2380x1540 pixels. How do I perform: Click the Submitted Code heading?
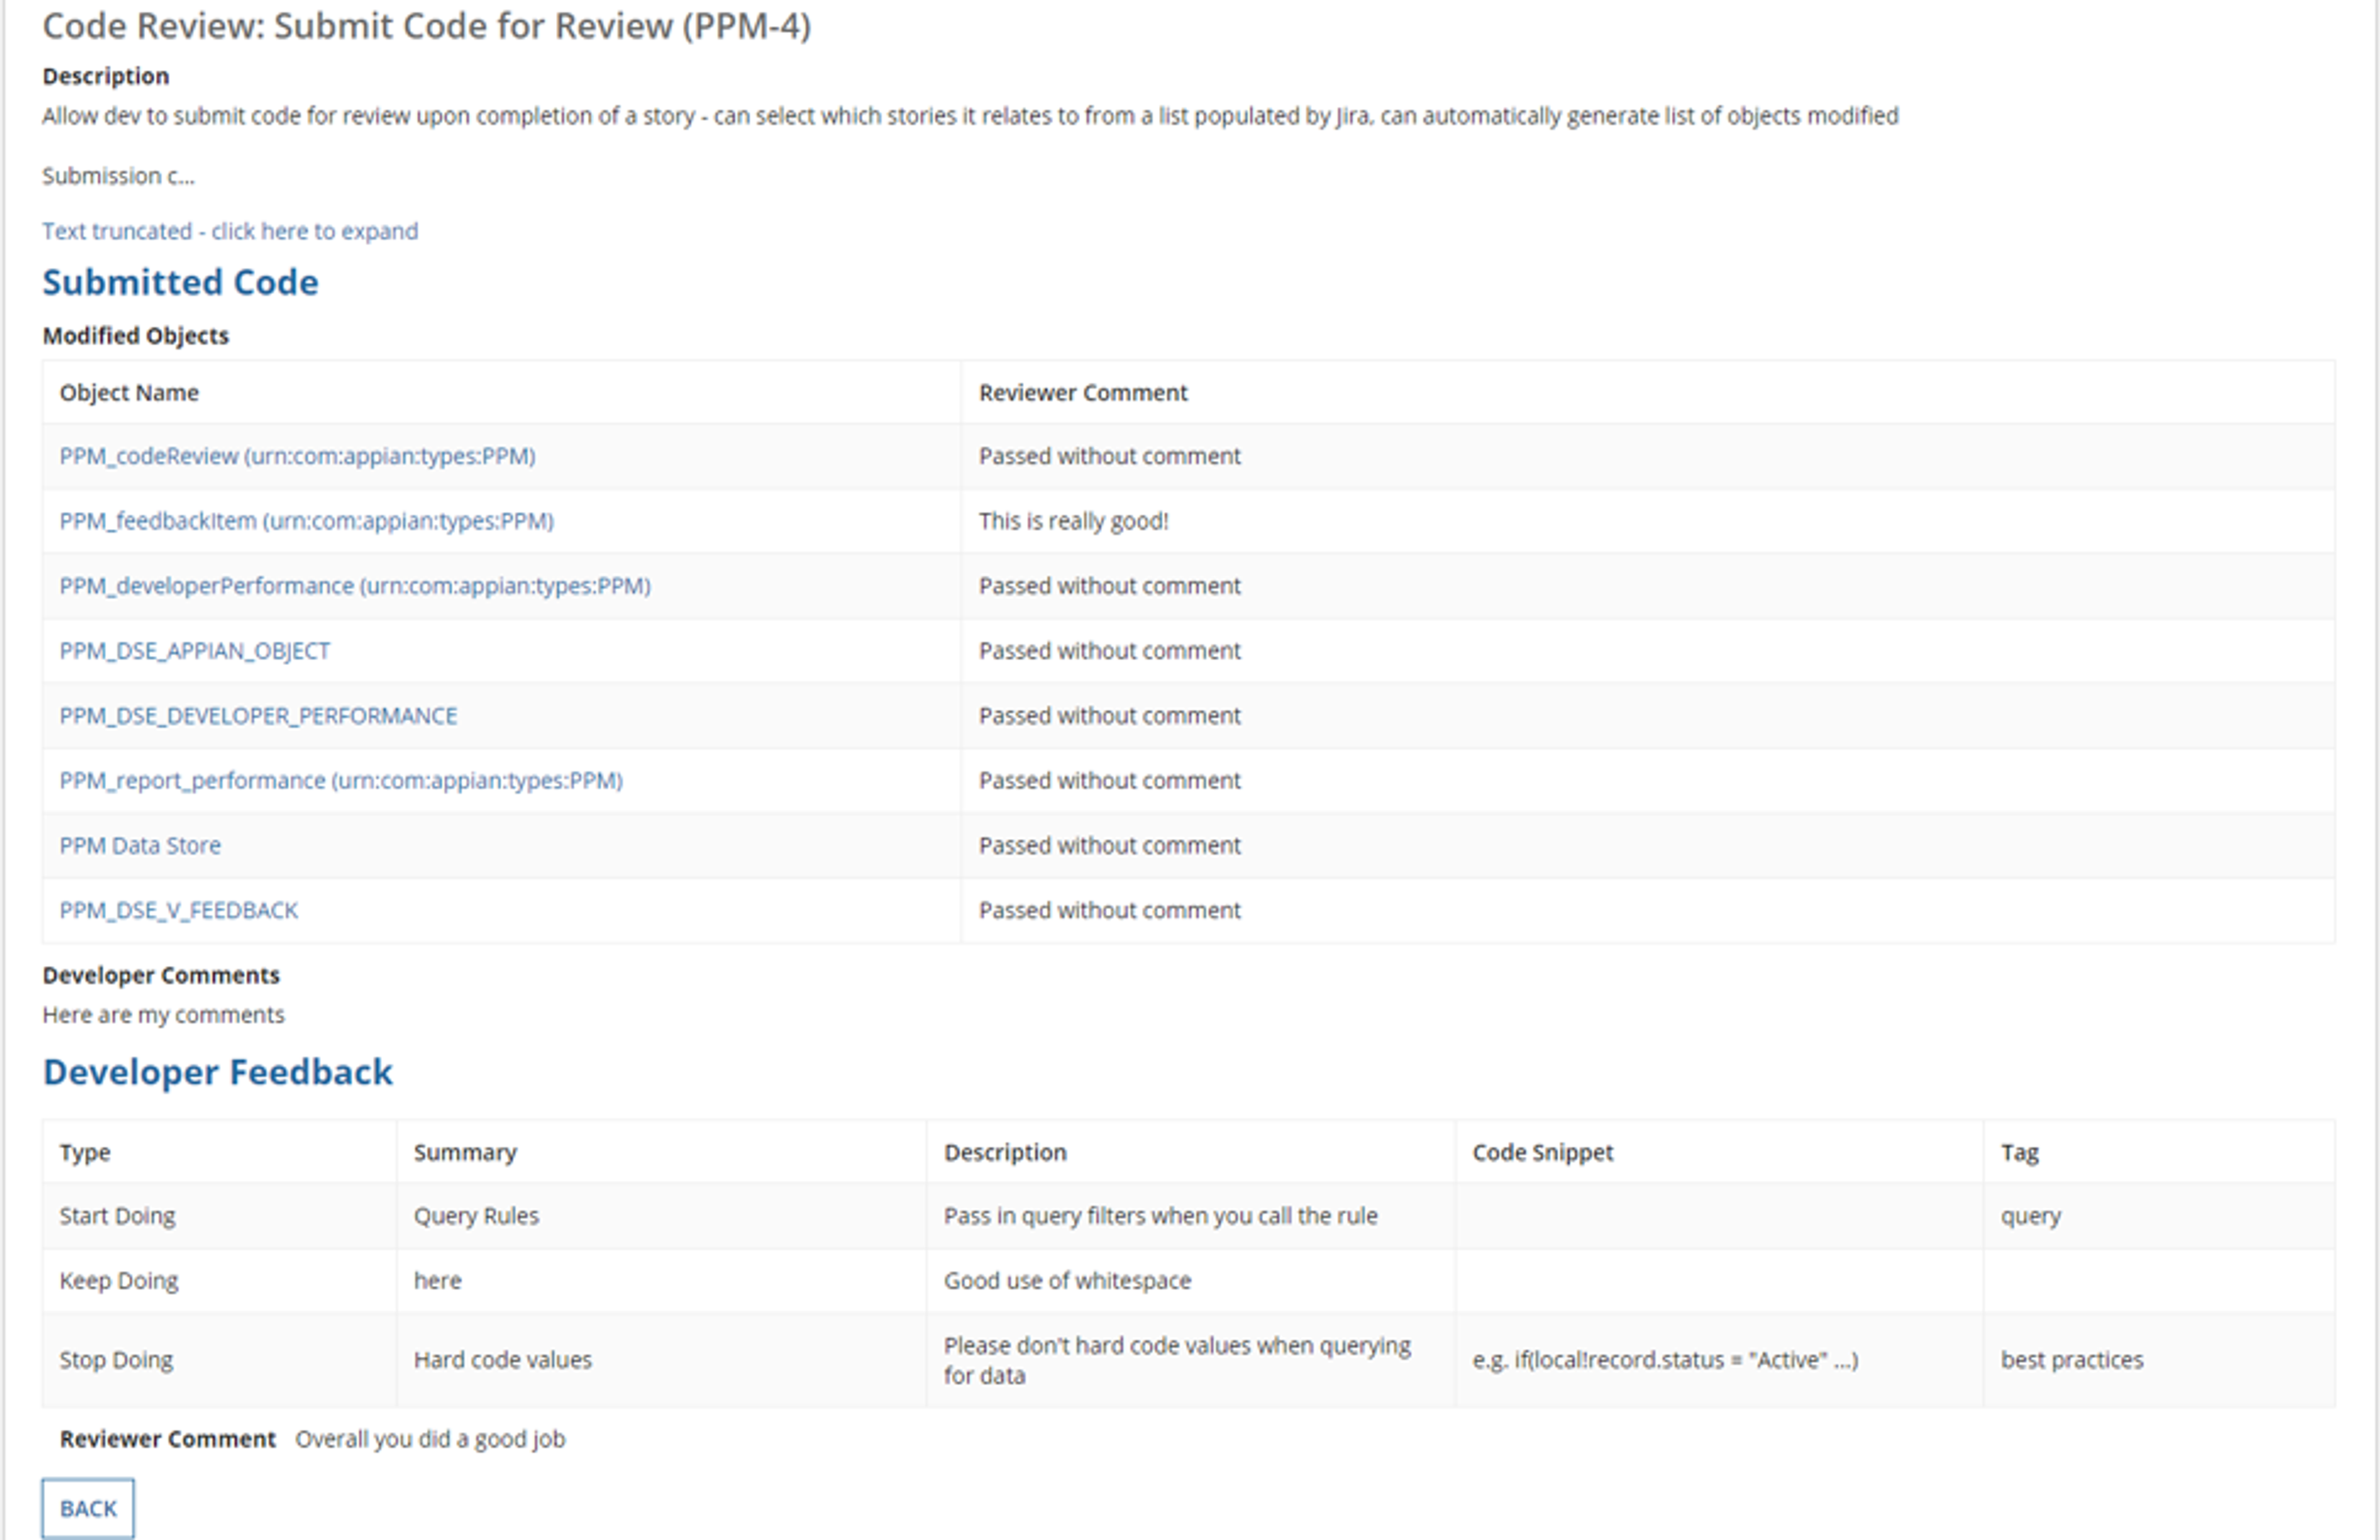click(180, 282)
